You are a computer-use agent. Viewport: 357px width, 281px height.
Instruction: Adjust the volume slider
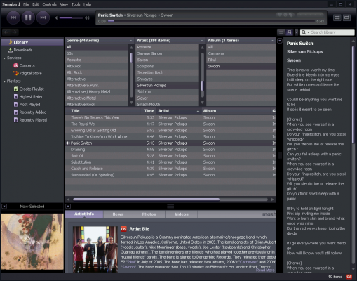point(71,18)
